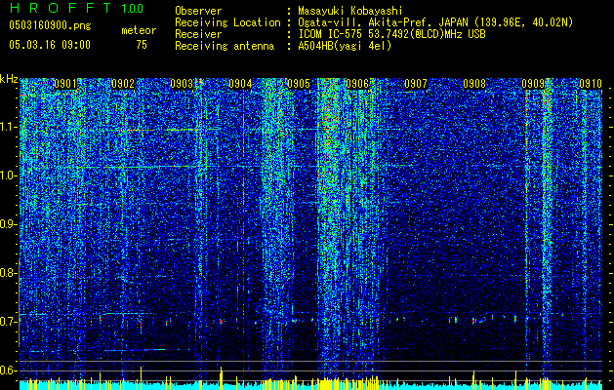Click the meteor label
This screenshot has height=390, width=614.
coord(139,30)
